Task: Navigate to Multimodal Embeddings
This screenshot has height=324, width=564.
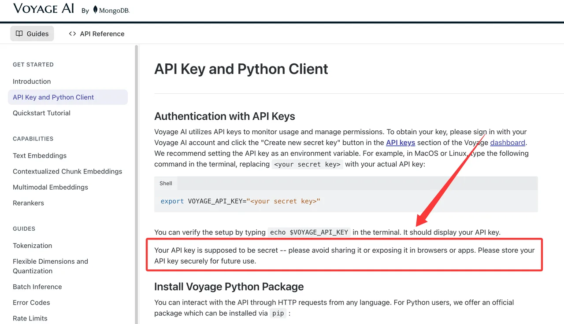Action: point(50,187)
